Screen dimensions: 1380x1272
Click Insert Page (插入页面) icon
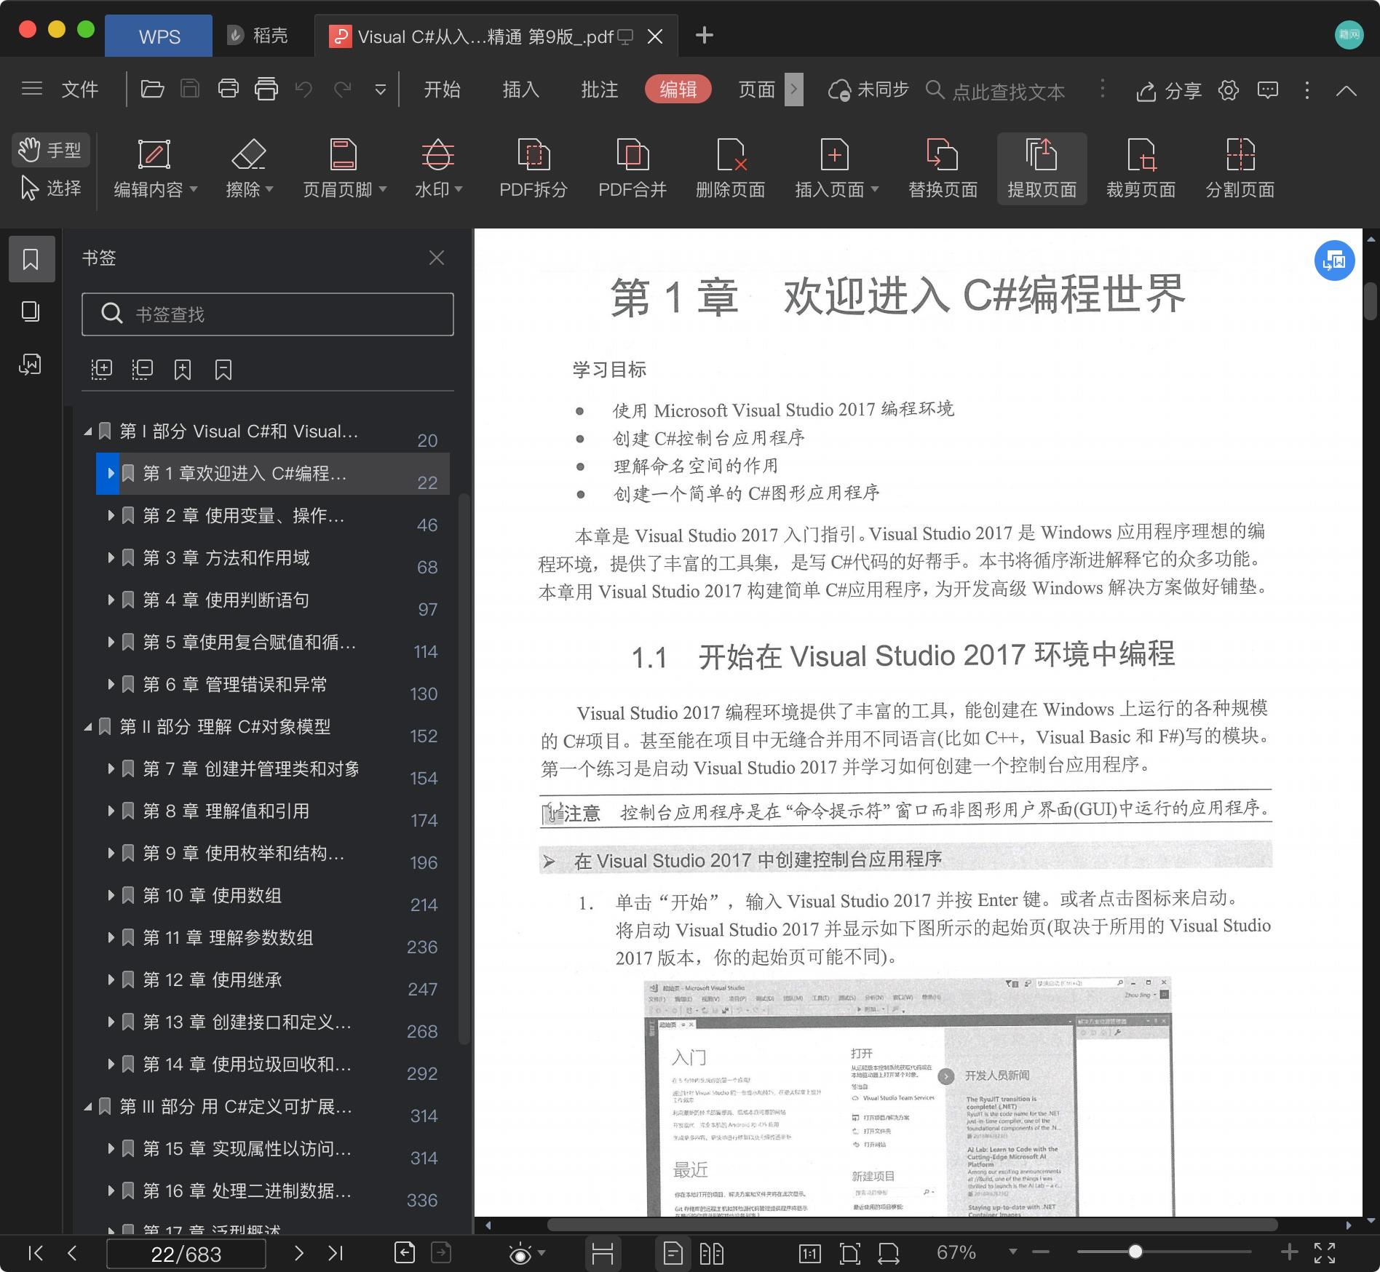tap(834, 154)
